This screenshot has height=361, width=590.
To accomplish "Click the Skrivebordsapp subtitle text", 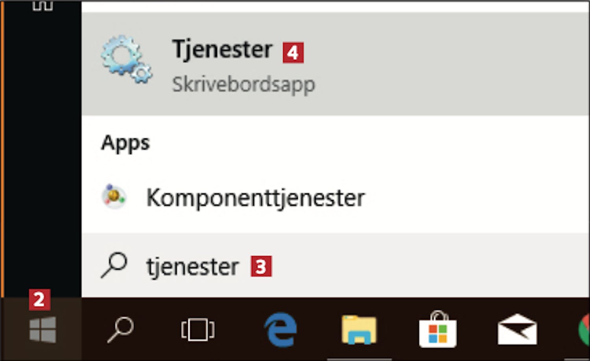I will (243, 85).
